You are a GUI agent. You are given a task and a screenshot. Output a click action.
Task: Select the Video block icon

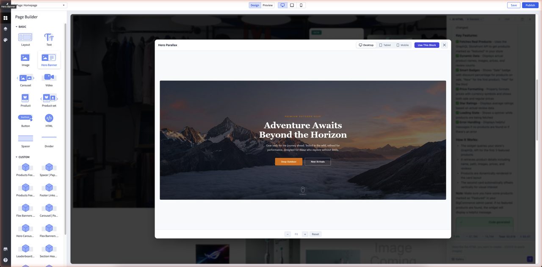(49, 77)
